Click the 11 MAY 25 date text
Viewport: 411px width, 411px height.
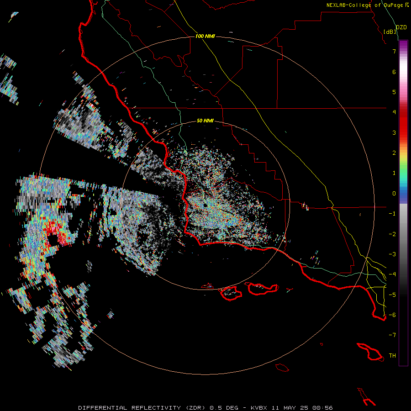(x=290, y=408)
